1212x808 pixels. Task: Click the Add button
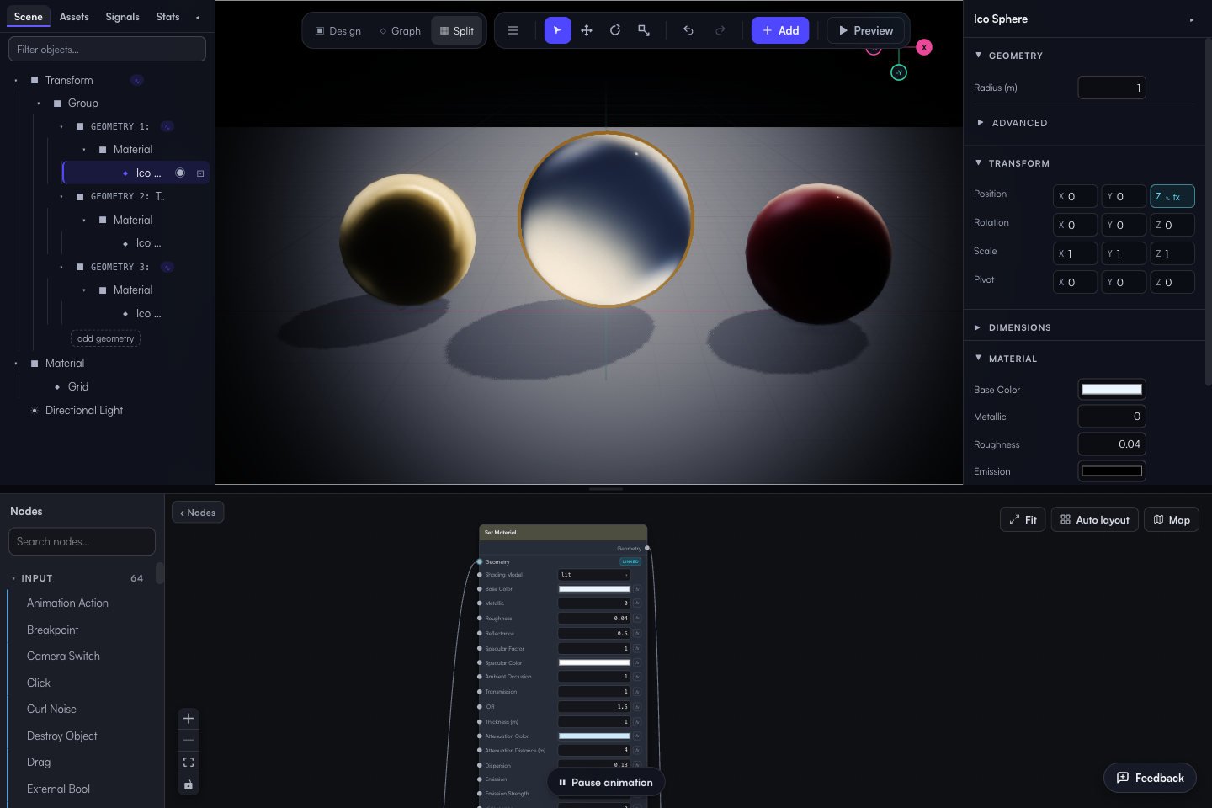point(780,30)
